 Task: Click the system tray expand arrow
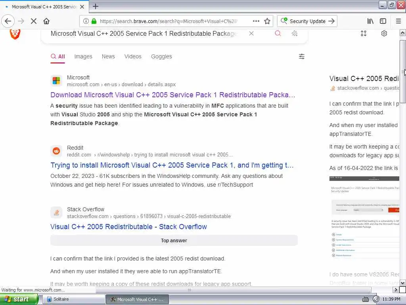tap(376, 299)
